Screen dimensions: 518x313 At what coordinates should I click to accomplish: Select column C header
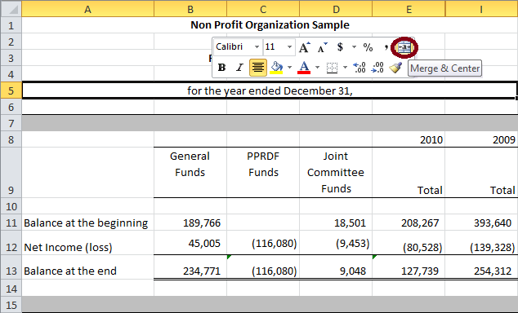[x=263, y=9]
